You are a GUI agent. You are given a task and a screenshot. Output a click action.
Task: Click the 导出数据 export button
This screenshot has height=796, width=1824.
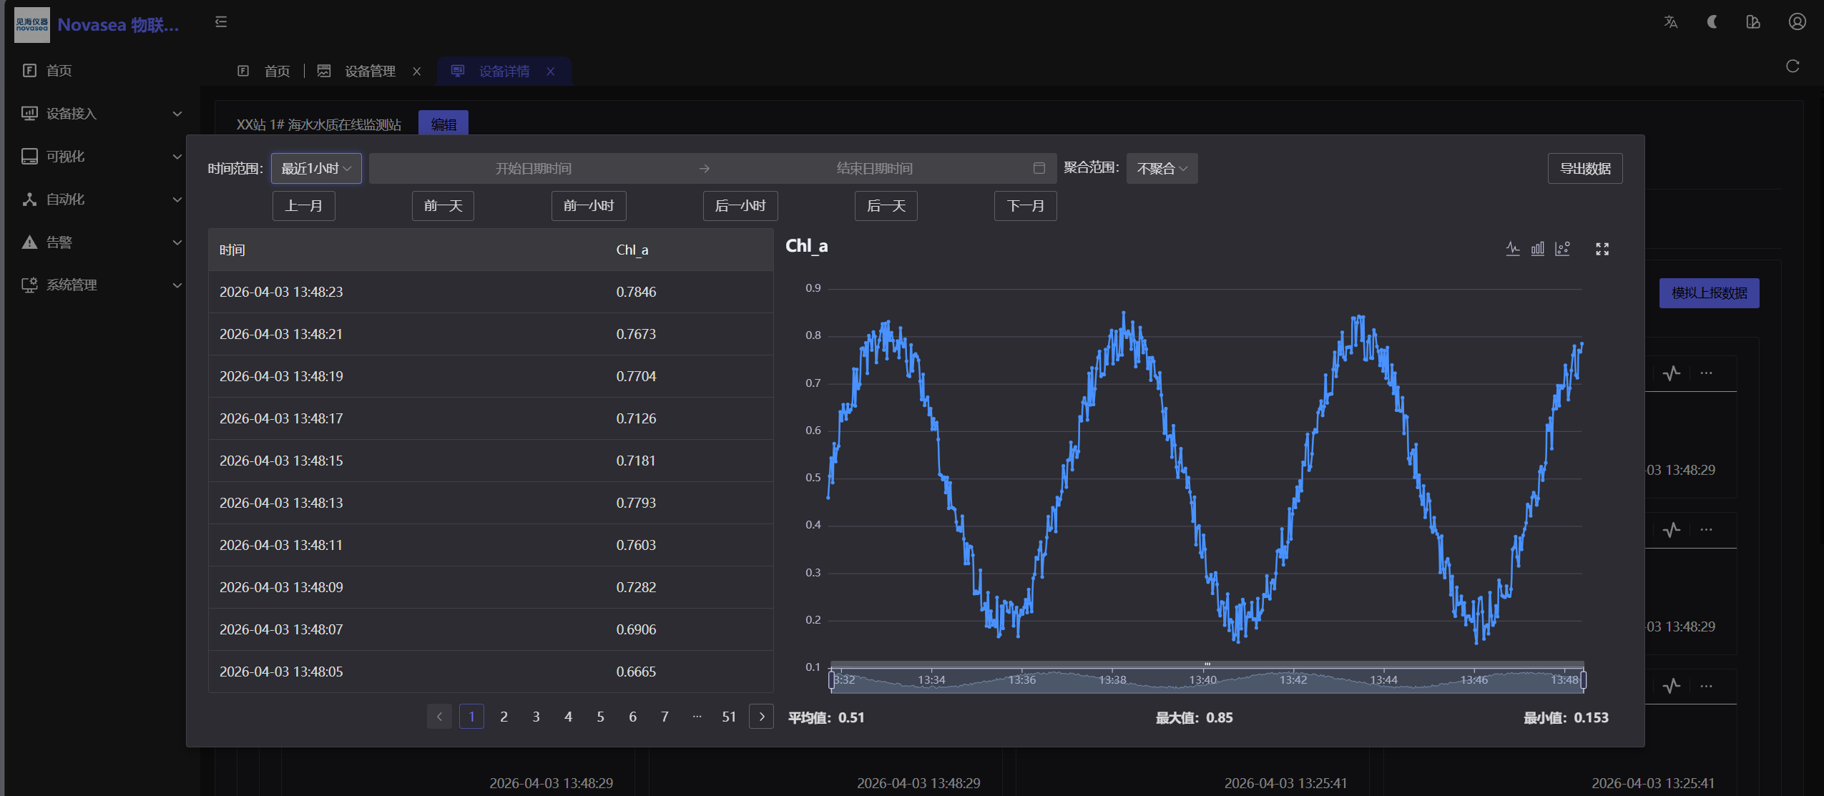pos(1584,168)
